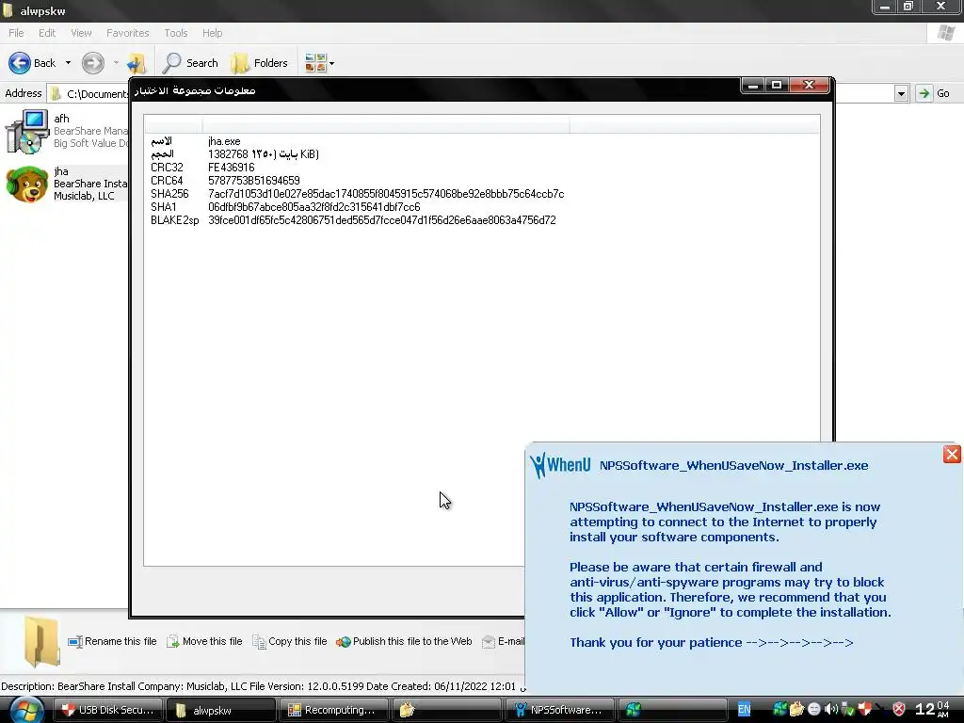Click the SHA1 hash value
This screenshot has width=964, height=723.
pos(314,207)
